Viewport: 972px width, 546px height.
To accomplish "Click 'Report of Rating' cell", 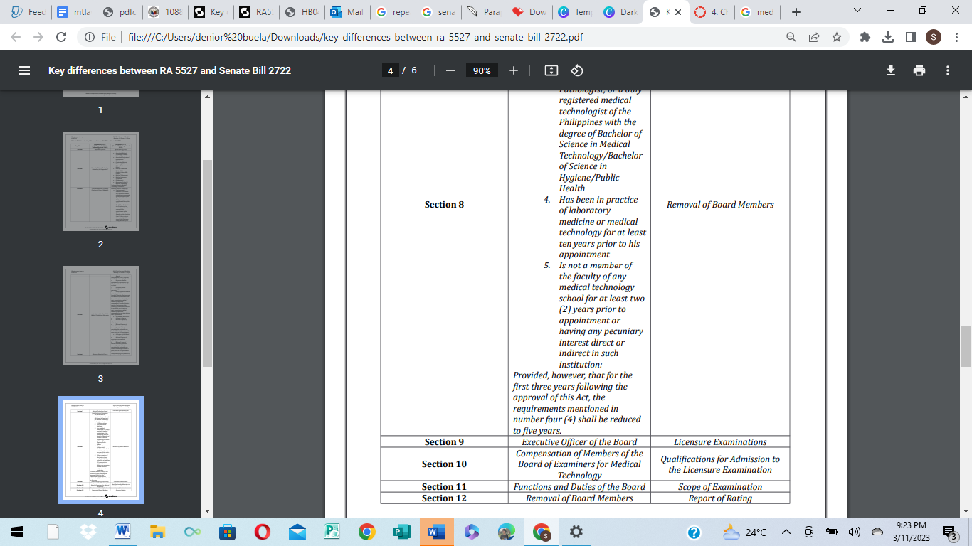I will pos(720,498).
